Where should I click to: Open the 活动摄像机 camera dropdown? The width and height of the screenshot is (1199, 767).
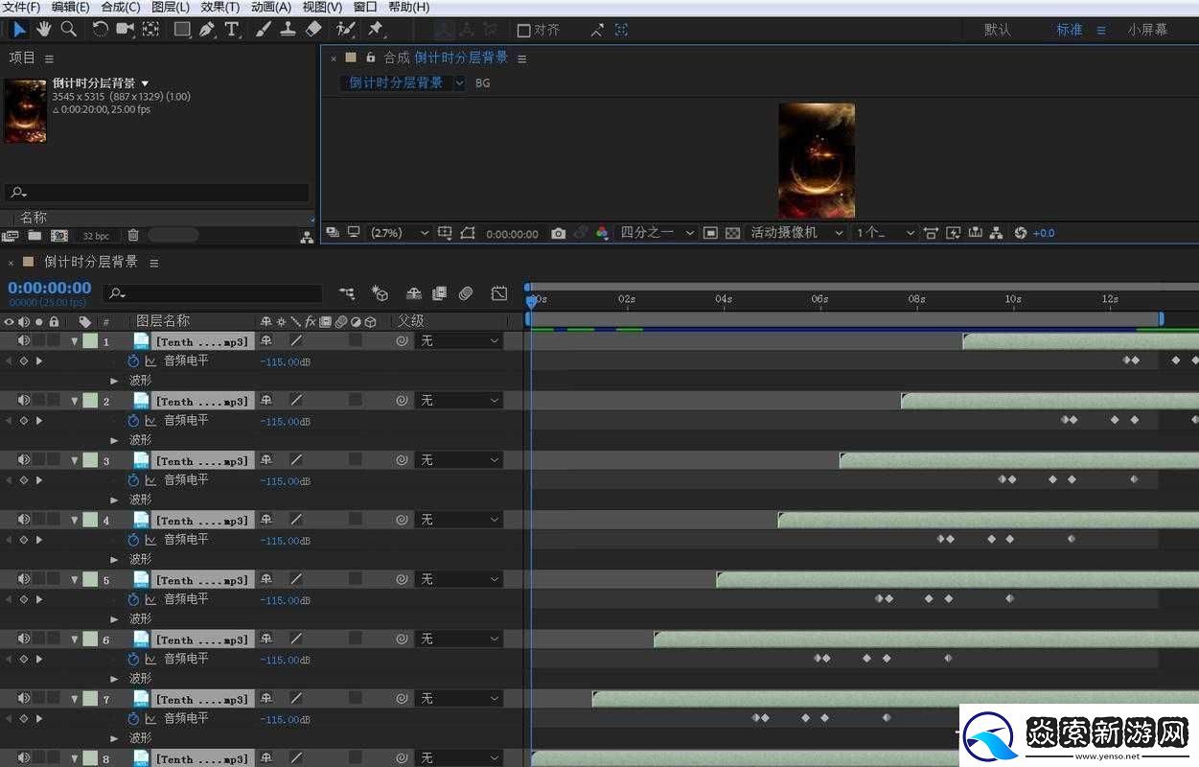click(795, 233)
